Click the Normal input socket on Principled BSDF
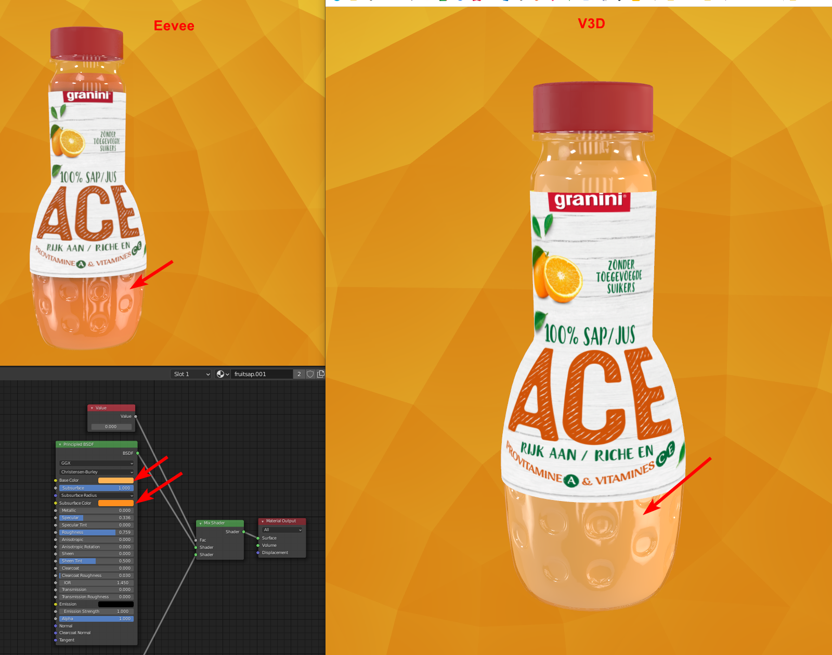Viewport: 832px width, 655px height. [x=56, y=626]
